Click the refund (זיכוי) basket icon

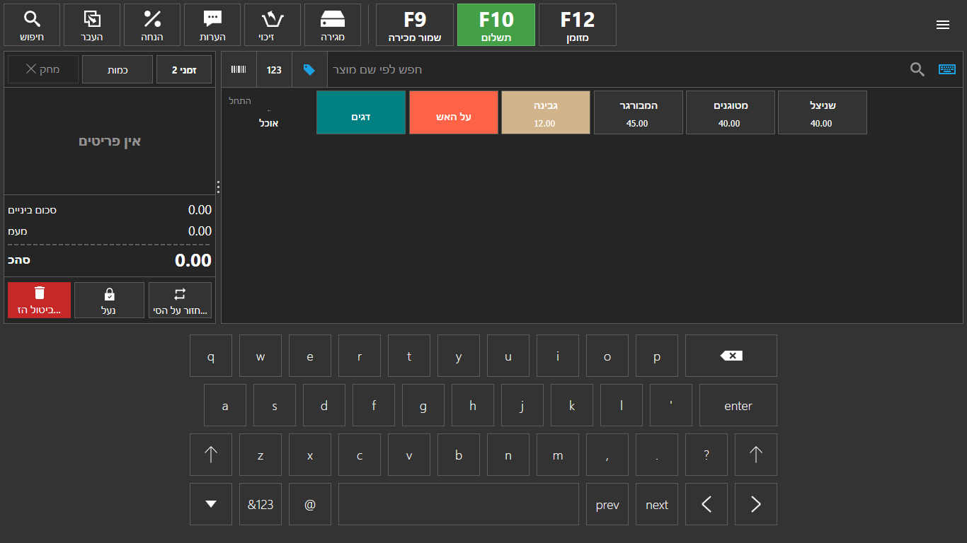(x=273, y=25)
